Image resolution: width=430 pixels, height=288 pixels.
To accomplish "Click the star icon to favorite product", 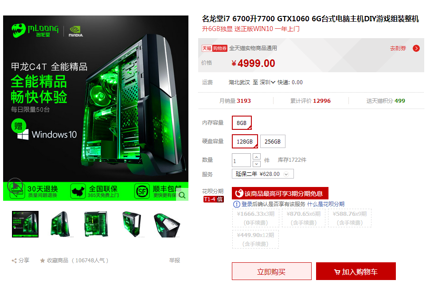I will pyautogui.click(x=42, y=261).
